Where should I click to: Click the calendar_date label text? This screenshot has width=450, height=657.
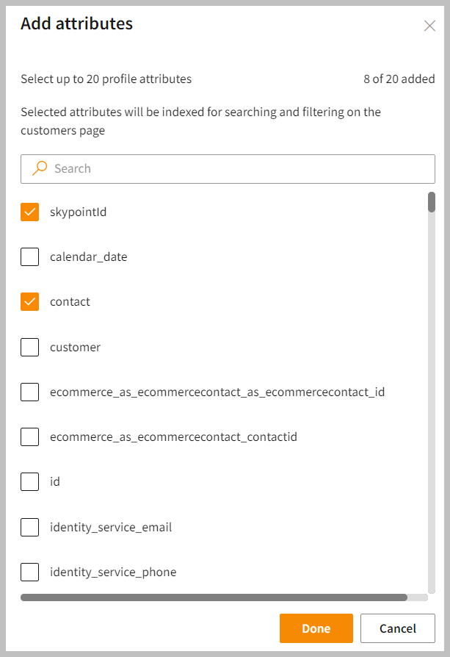coord(88,257)
